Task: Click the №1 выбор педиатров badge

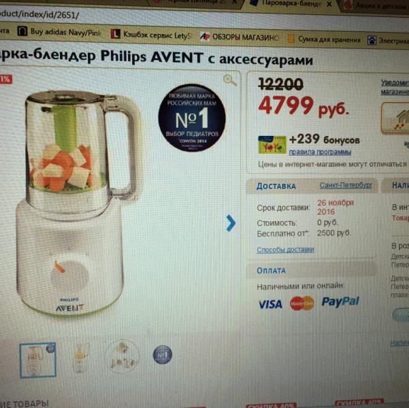Action: tap(192, 118)
